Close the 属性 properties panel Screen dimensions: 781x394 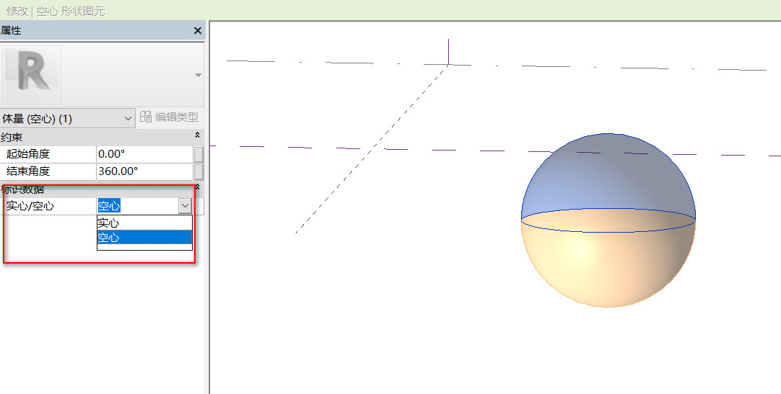click(x=197, y=31)
